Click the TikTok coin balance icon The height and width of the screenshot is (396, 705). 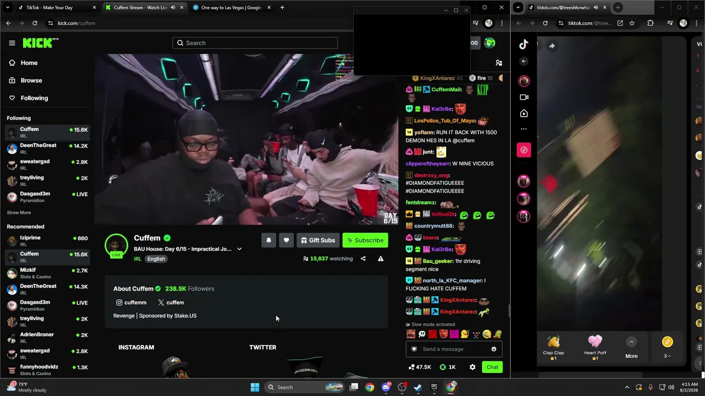click(667, 342)
